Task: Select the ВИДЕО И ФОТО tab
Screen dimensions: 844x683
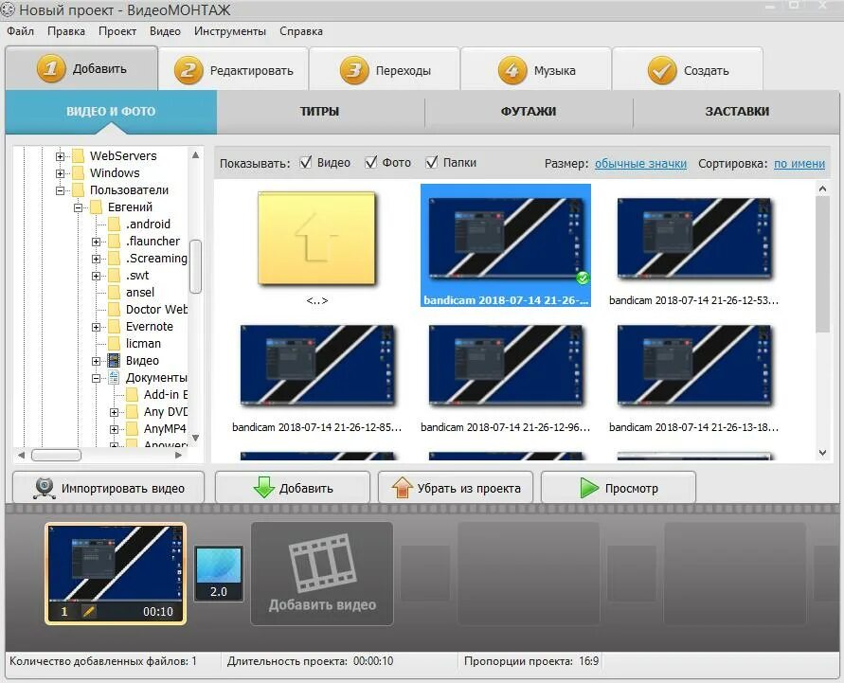Action: [111, 112]
